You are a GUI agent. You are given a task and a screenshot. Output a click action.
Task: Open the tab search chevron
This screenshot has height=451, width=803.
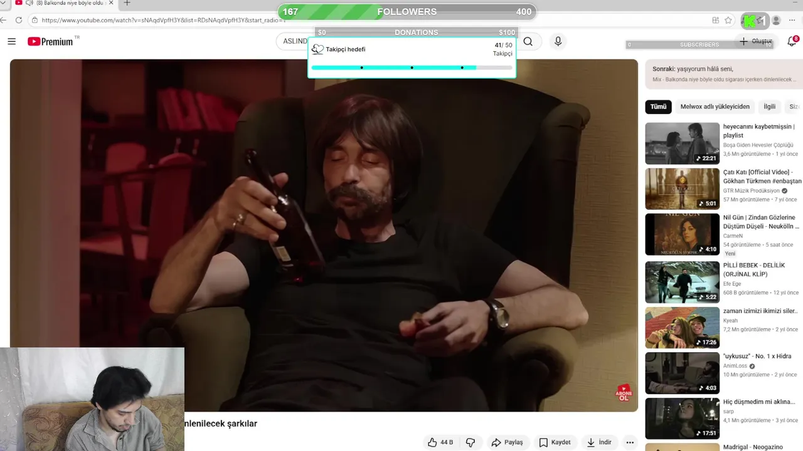(x=3, y=3)
